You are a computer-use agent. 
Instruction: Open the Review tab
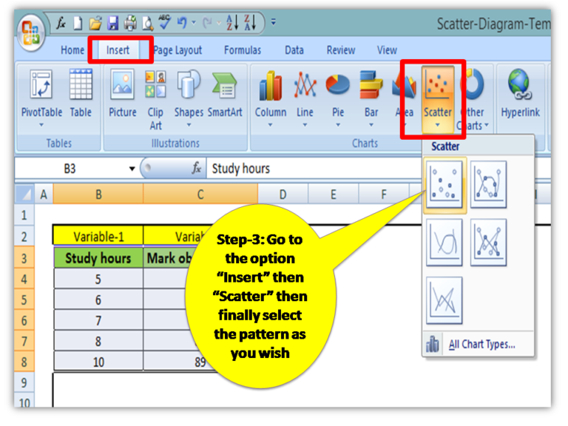(x=341, y=50)
